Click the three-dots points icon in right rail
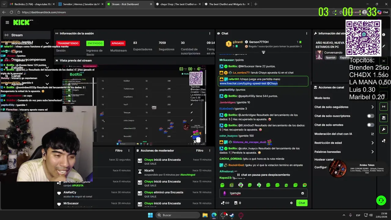Viewport: 391px width, 220px height. [x=384, y=141]
